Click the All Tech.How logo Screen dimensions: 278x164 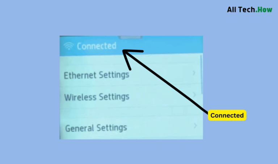point(249,9)
